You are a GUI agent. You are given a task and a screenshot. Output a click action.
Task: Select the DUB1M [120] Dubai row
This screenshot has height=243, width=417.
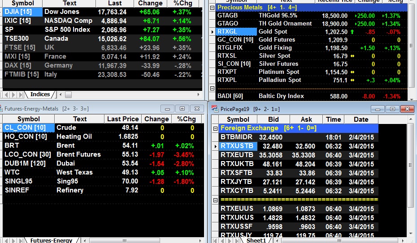tap(103, 163)
